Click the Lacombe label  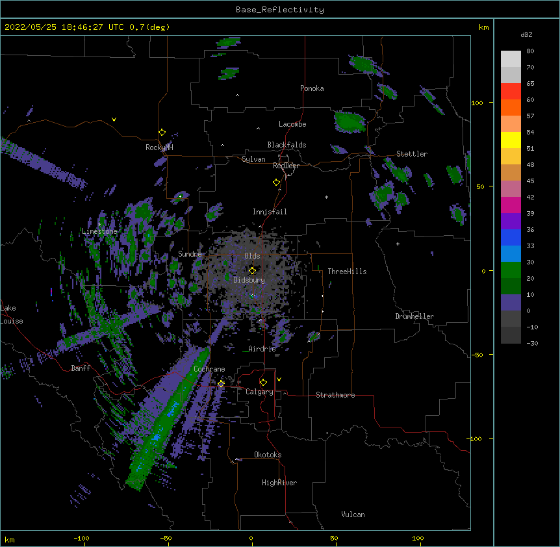(x=292, y=124)
